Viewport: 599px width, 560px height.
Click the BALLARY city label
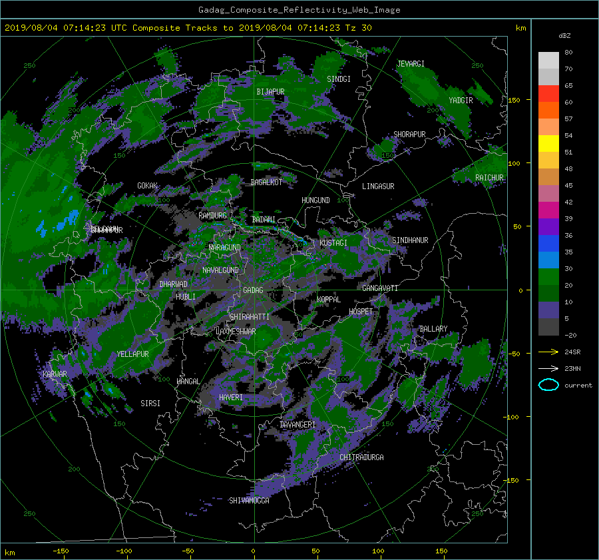point(433,329)
